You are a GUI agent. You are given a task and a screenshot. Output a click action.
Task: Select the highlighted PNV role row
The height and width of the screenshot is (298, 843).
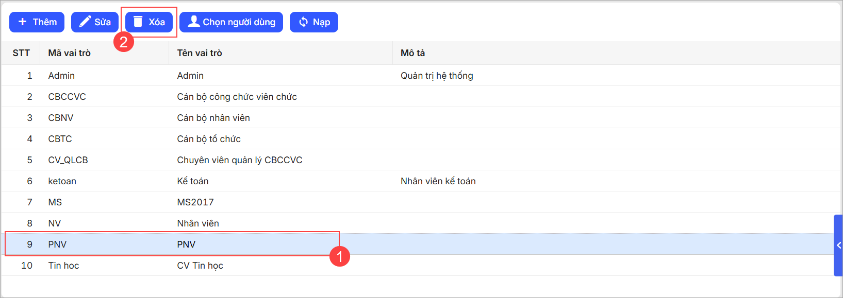coord(57,244)
